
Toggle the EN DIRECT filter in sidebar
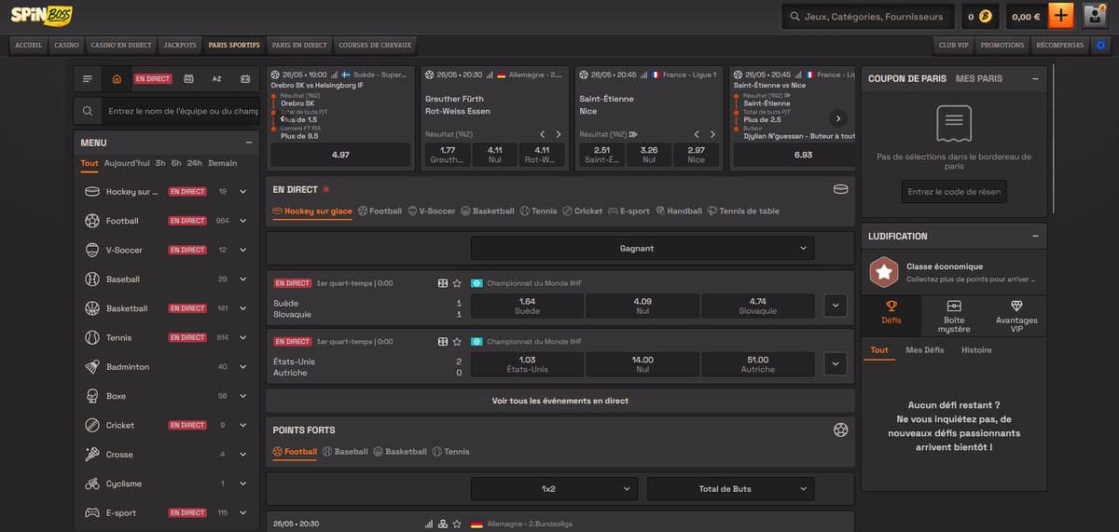coord(153,79)
